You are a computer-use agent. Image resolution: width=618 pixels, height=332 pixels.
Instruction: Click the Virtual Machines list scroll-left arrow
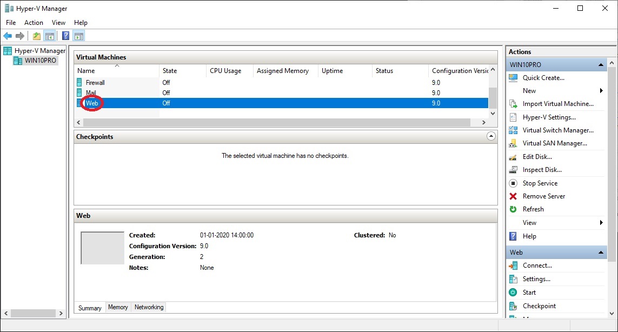pos(78,123)
